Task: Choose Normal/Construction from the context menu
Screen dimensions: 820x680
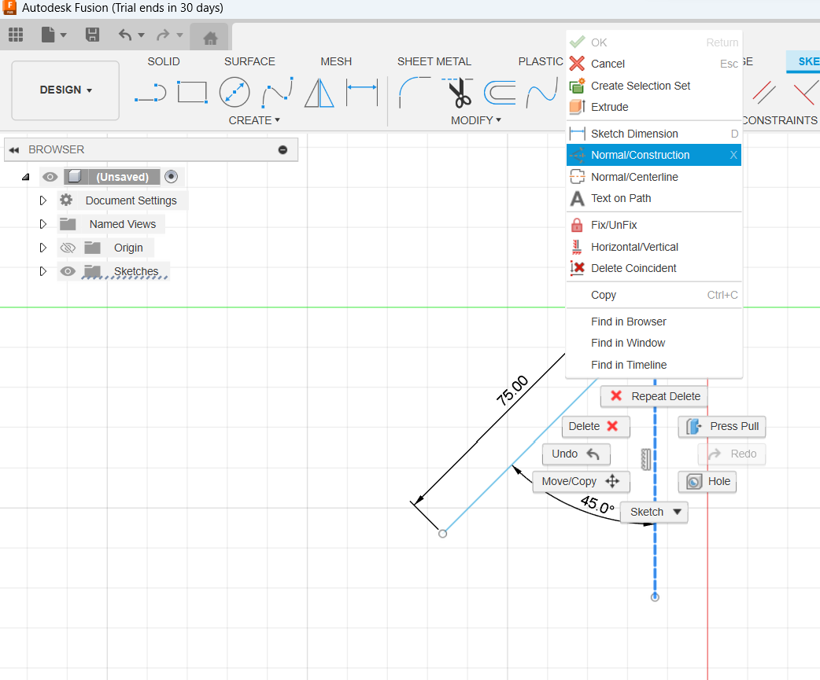Action: [654, 155]
